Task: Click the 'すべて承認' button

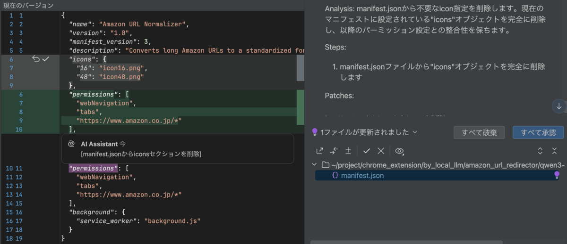Action: (x=538, y=132)
